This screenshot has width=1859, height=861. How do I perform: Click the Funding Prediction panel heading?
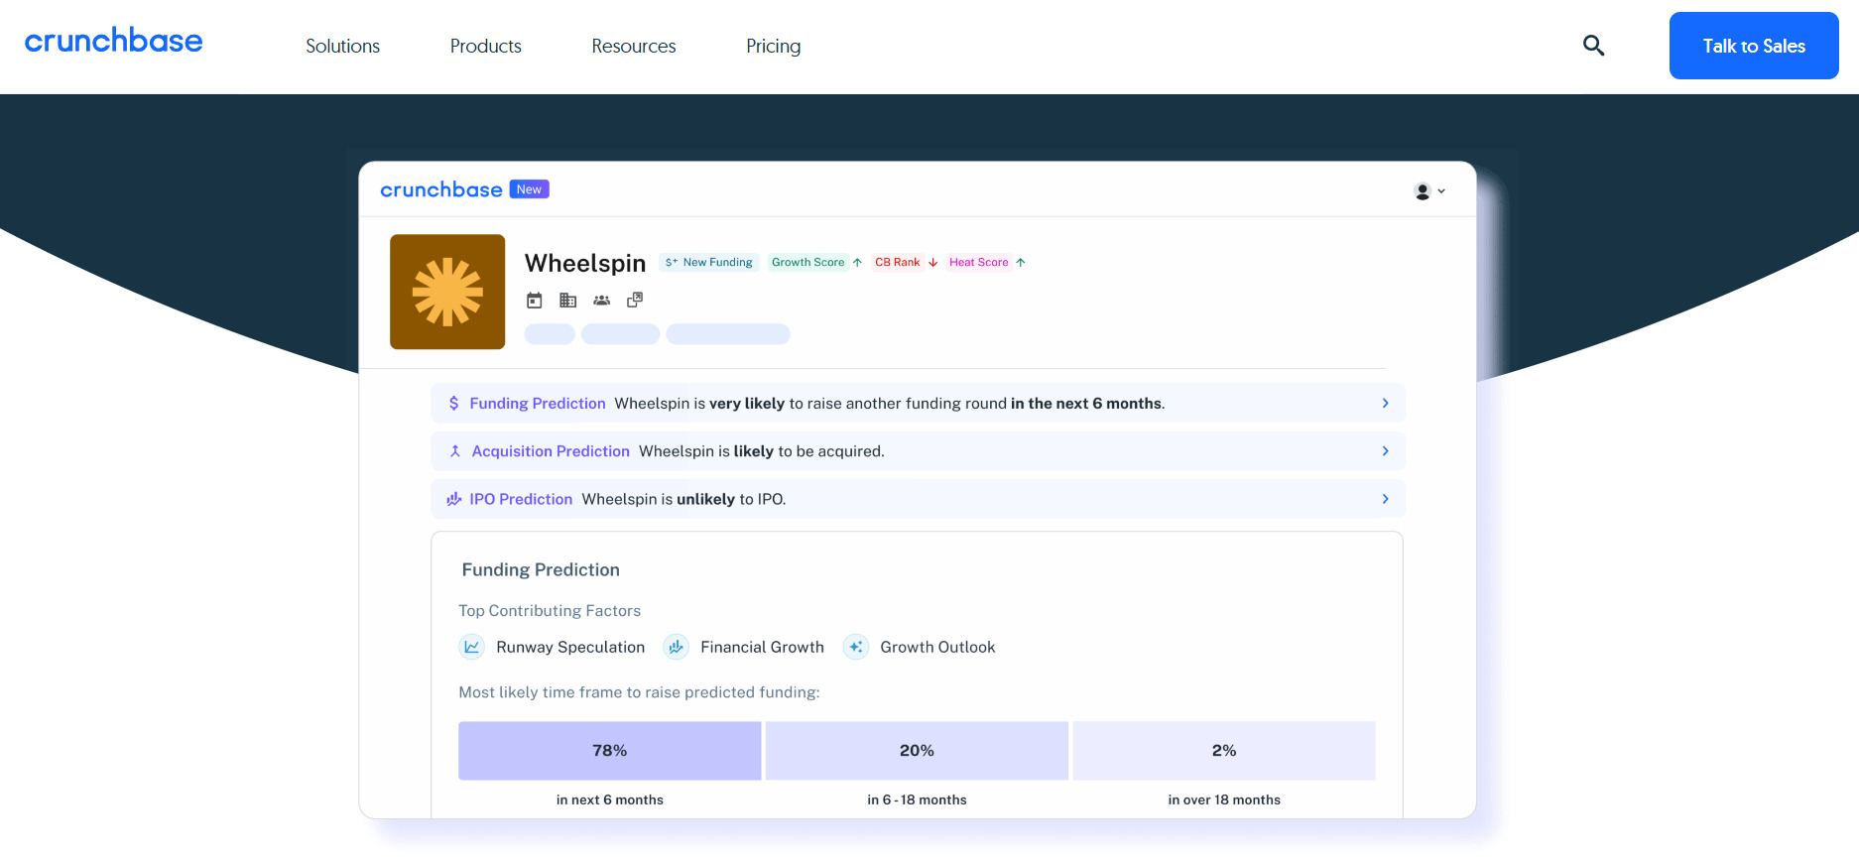541,569
